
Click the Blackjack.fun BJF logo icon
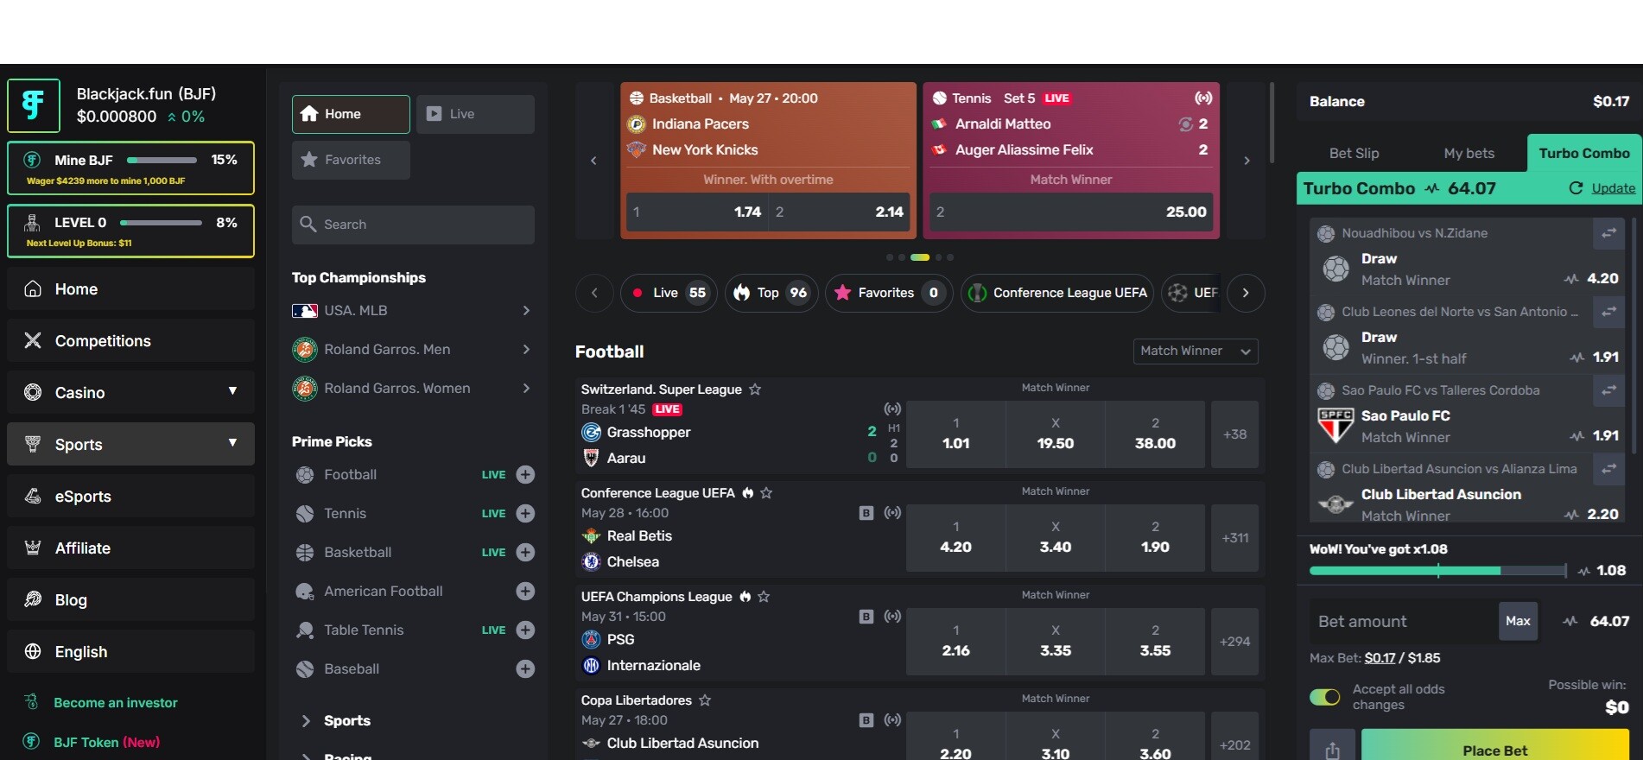coord(34,105)
